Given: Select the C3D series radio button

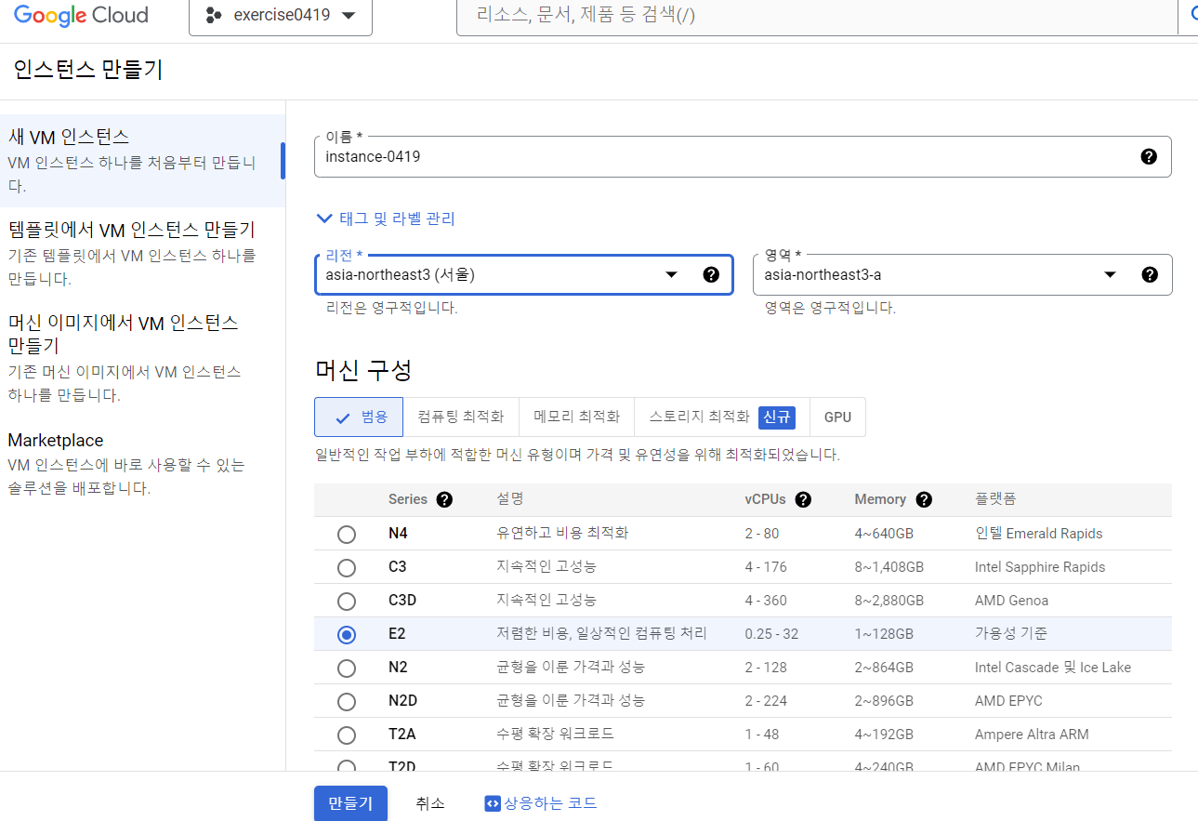Looking at the screenshot, I should (347, 601).
